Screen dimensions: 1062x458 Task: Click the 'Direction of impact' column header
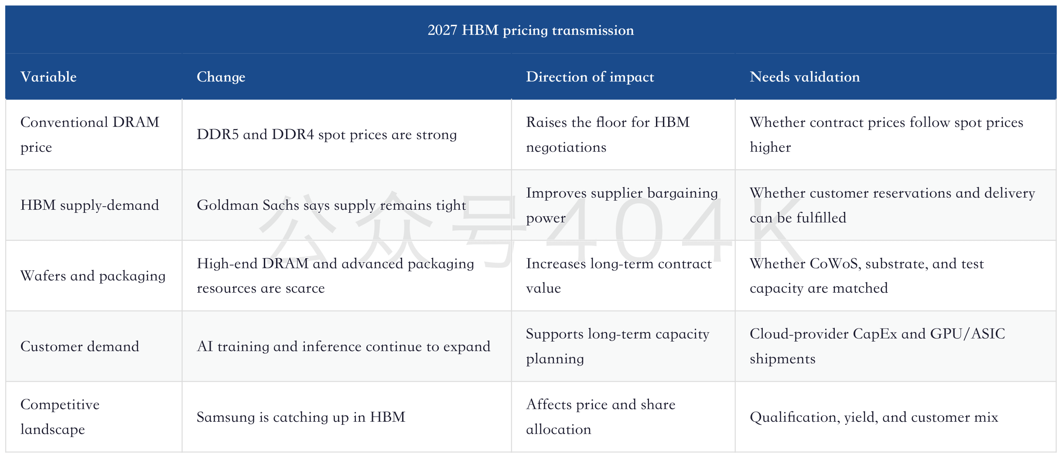click(x=590, y=77)
